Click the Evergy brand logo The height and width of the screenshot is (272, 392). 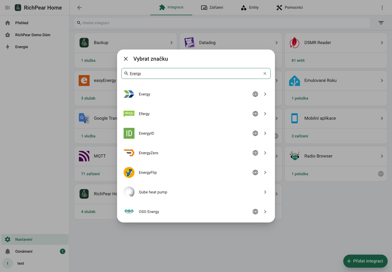129,94
